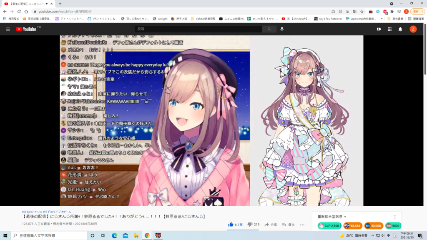Click the #すずはライブ hashtag link
The height and width of the screenshot is (240, 427).
52,212
